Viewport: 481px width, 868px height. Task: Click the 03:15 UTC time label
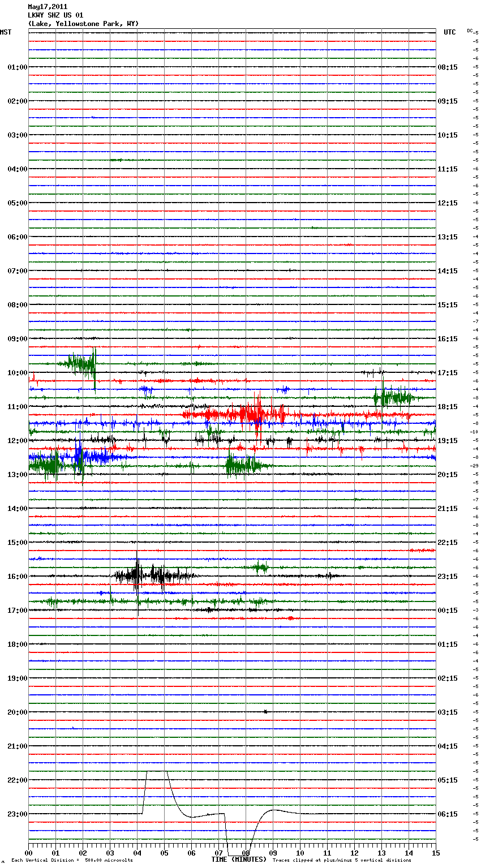(448, 712)
